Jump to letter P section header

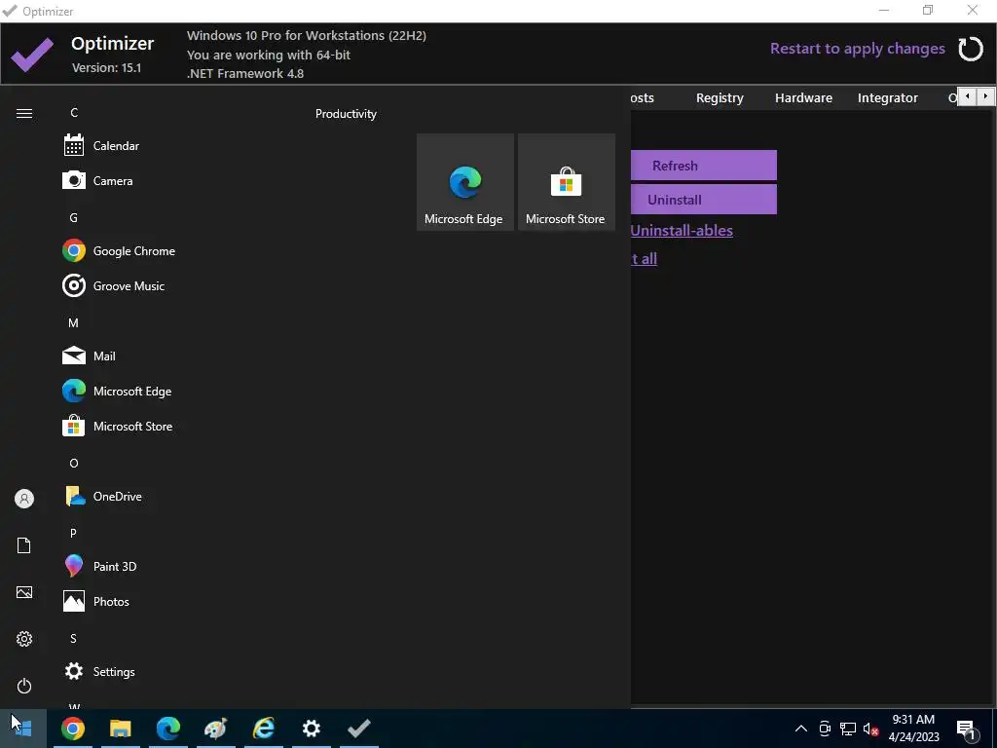(x=74, y=533)
